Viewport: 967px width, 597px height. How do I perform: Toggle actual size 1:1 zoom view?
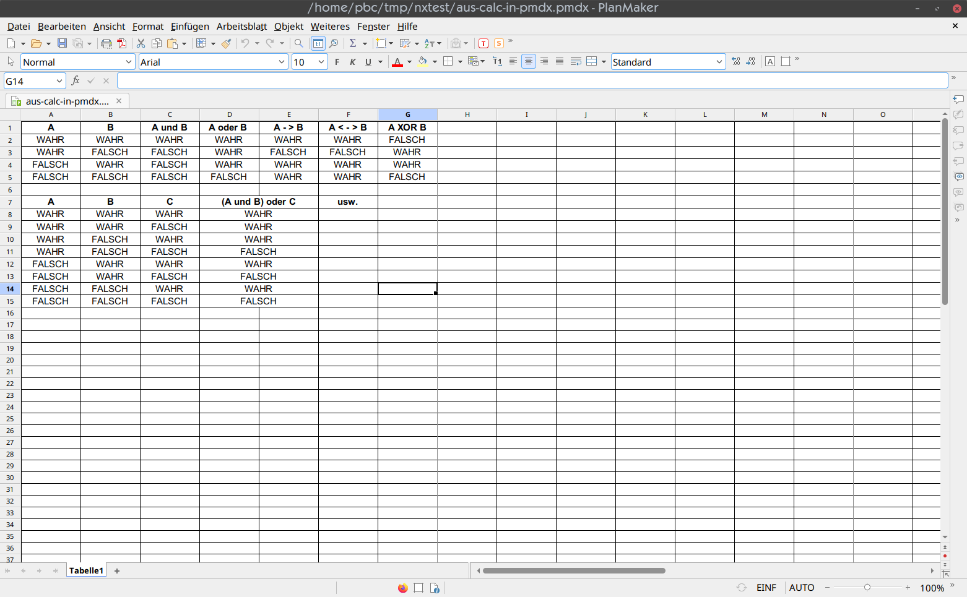tap(318, 43)
